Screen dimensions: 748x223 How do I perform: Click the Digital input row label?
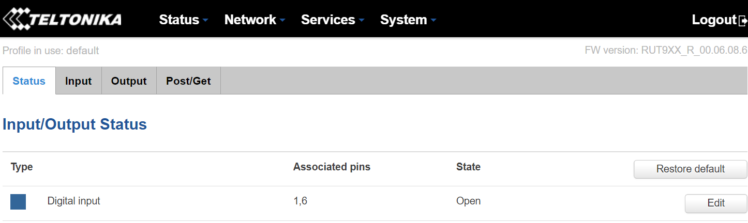tap(74, 201)
